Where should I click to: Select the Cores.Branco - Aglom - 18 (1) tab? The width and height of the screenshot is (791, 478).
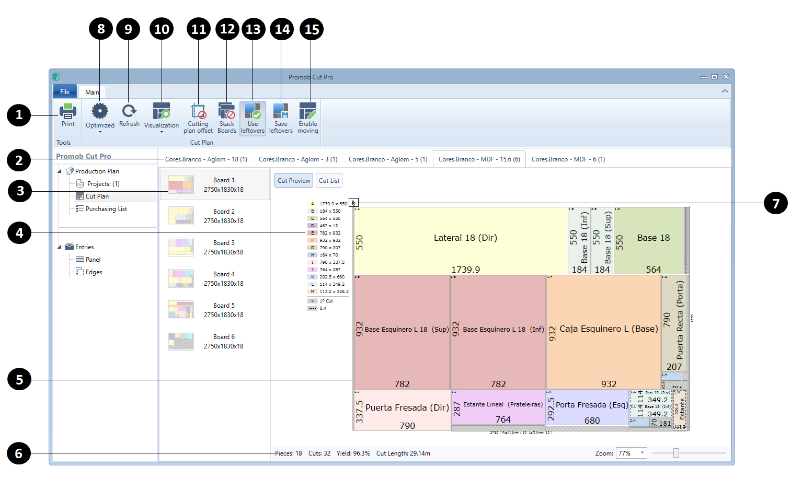pos(206,159)
